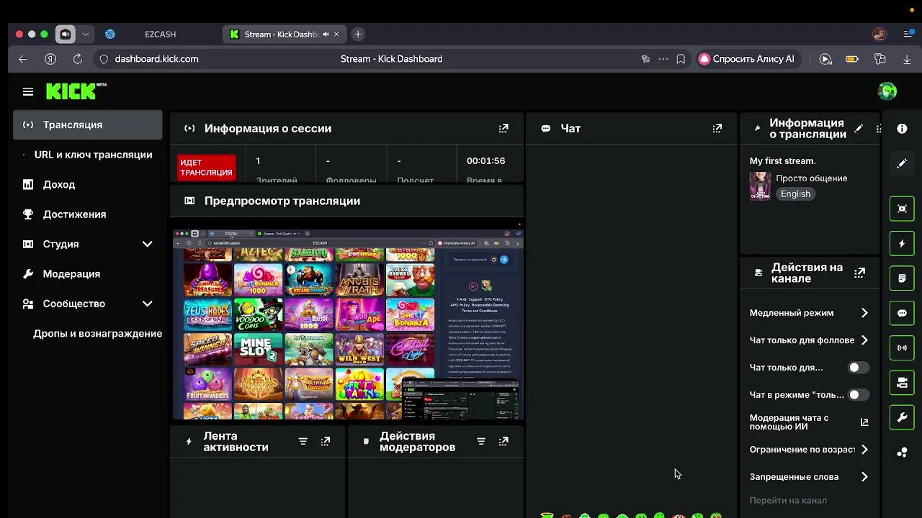
Task: Toggle the chat bubble widget icon in the right sidebar
Action: coord(902,314)
